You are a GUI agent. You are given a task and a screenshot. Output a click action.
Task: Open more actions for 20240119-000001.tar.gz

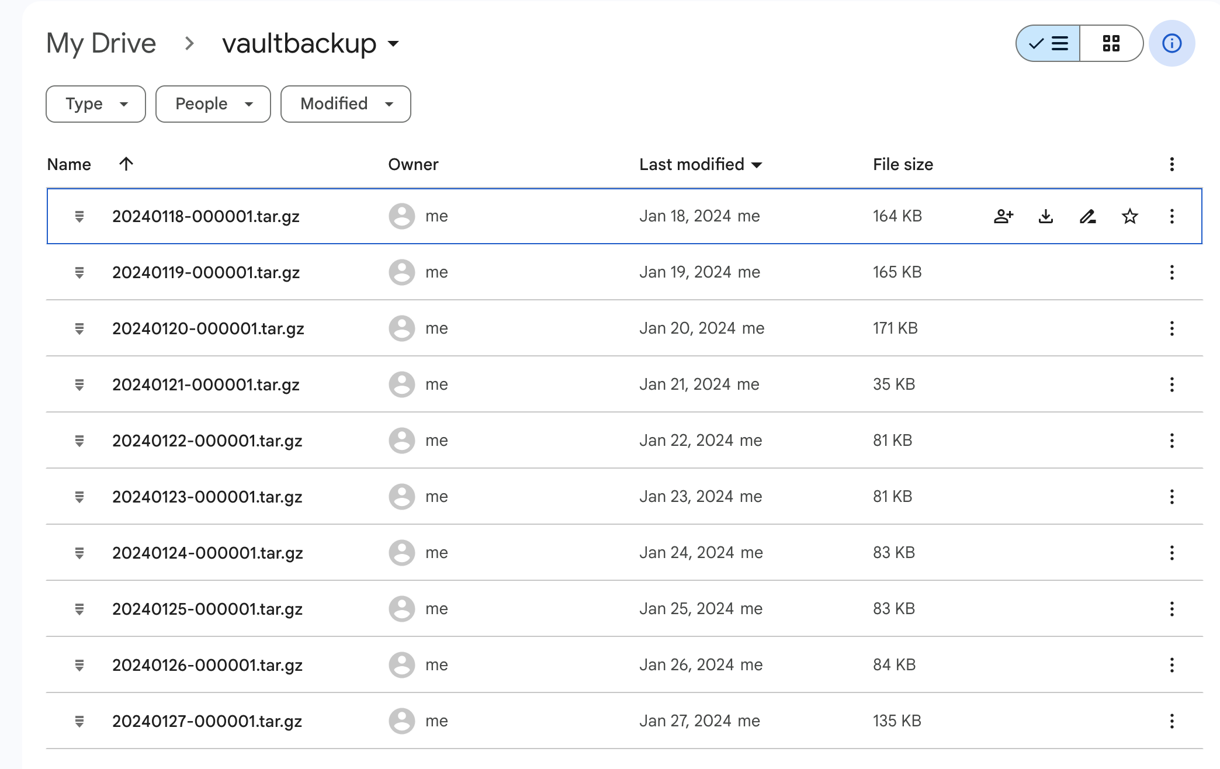(1172, 272)
